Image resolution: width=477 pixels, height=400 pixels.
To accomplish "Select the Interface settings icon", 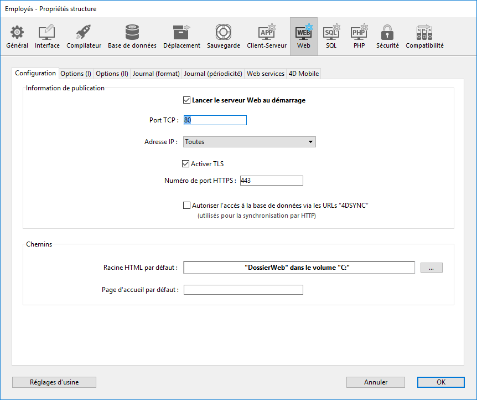I will (x=47, y=33).
